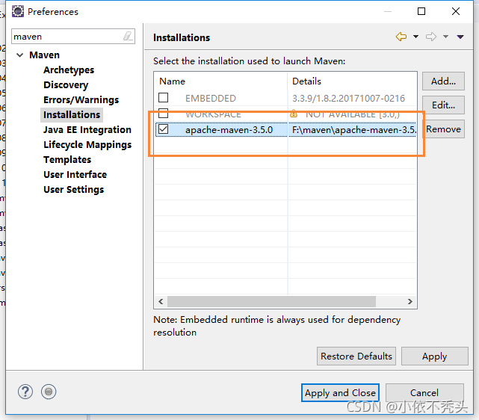The image size is (479, 420).
Task: Close the Preferences window
Action: click(456, 11)
